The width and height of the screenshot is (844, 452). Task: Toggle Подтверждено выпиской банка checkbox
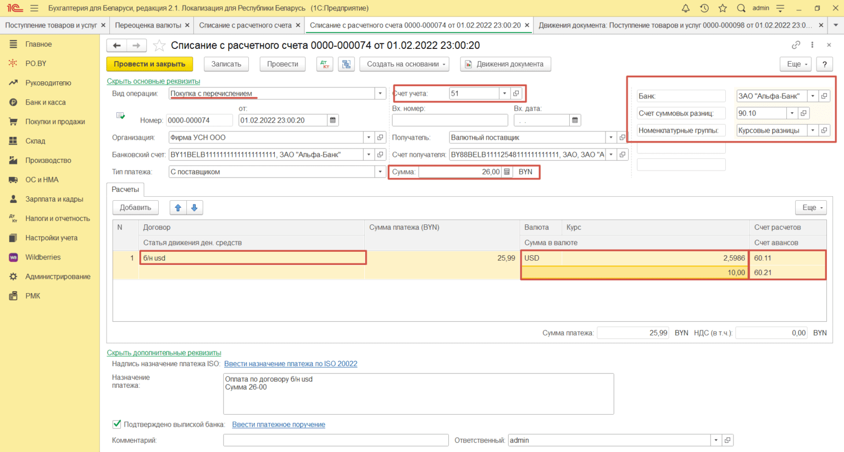click(116, 424)
